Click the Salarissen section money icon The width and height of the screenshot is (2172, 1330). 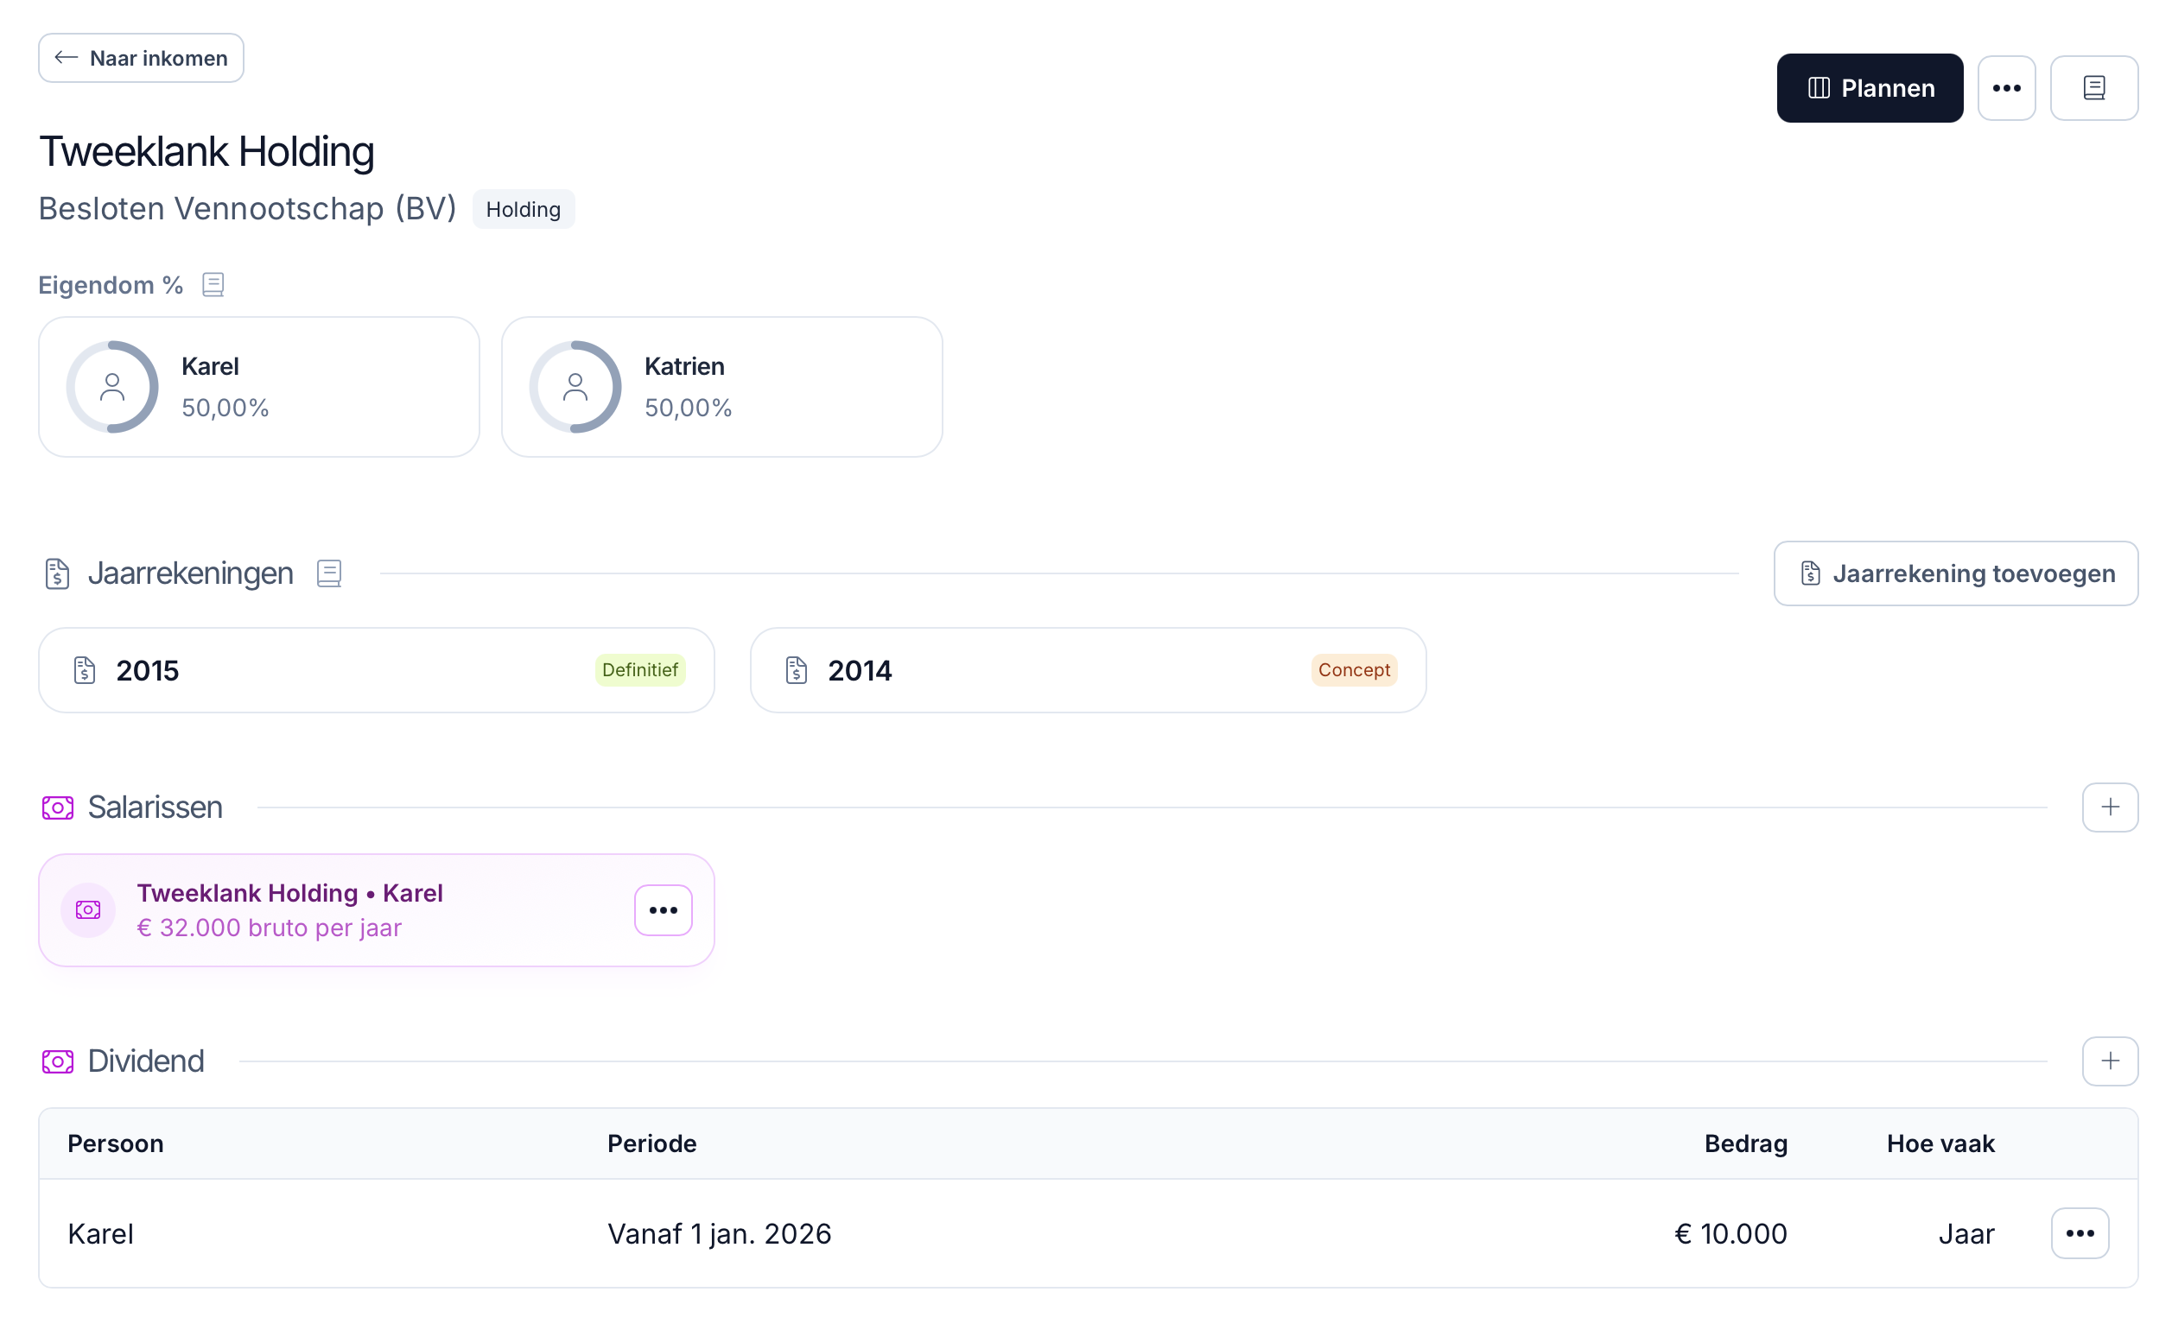(58, 807)
